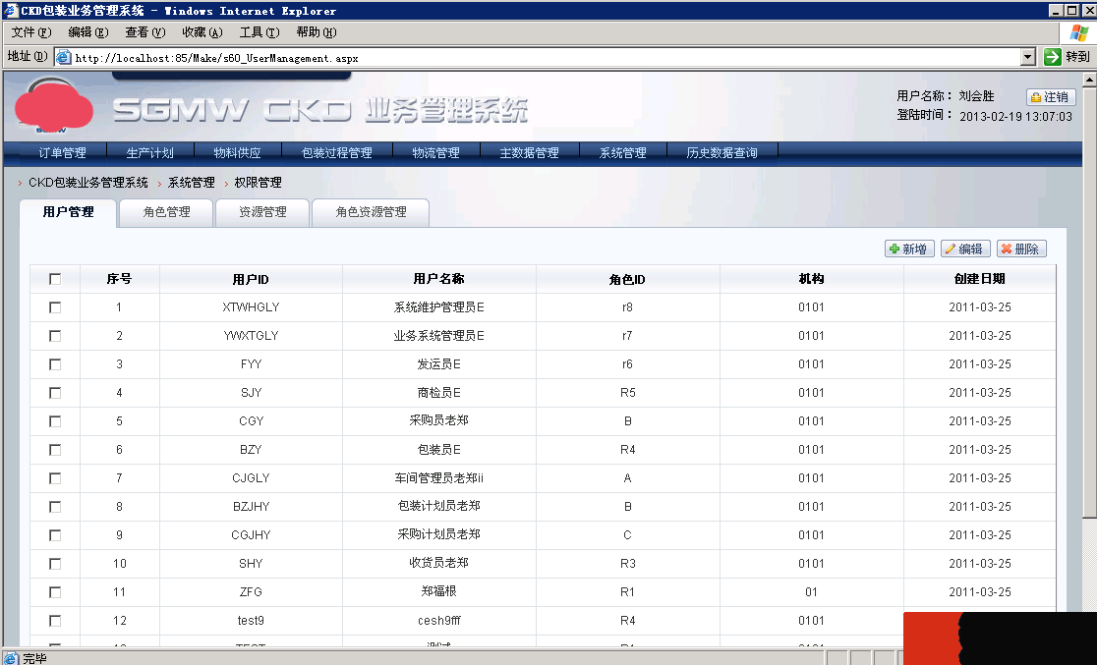Open the 历史数据查询 navigation menu

722,152
